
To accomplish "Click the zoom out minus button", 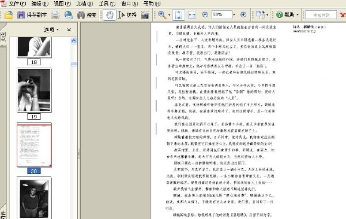I will (x=205, y=15).
